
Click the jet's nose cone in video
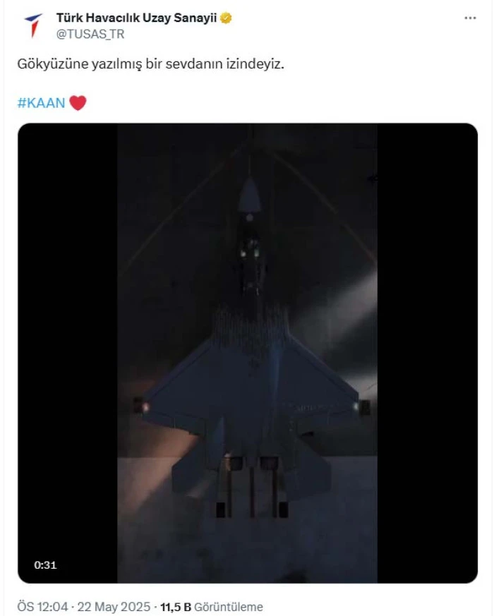point(250,195)
